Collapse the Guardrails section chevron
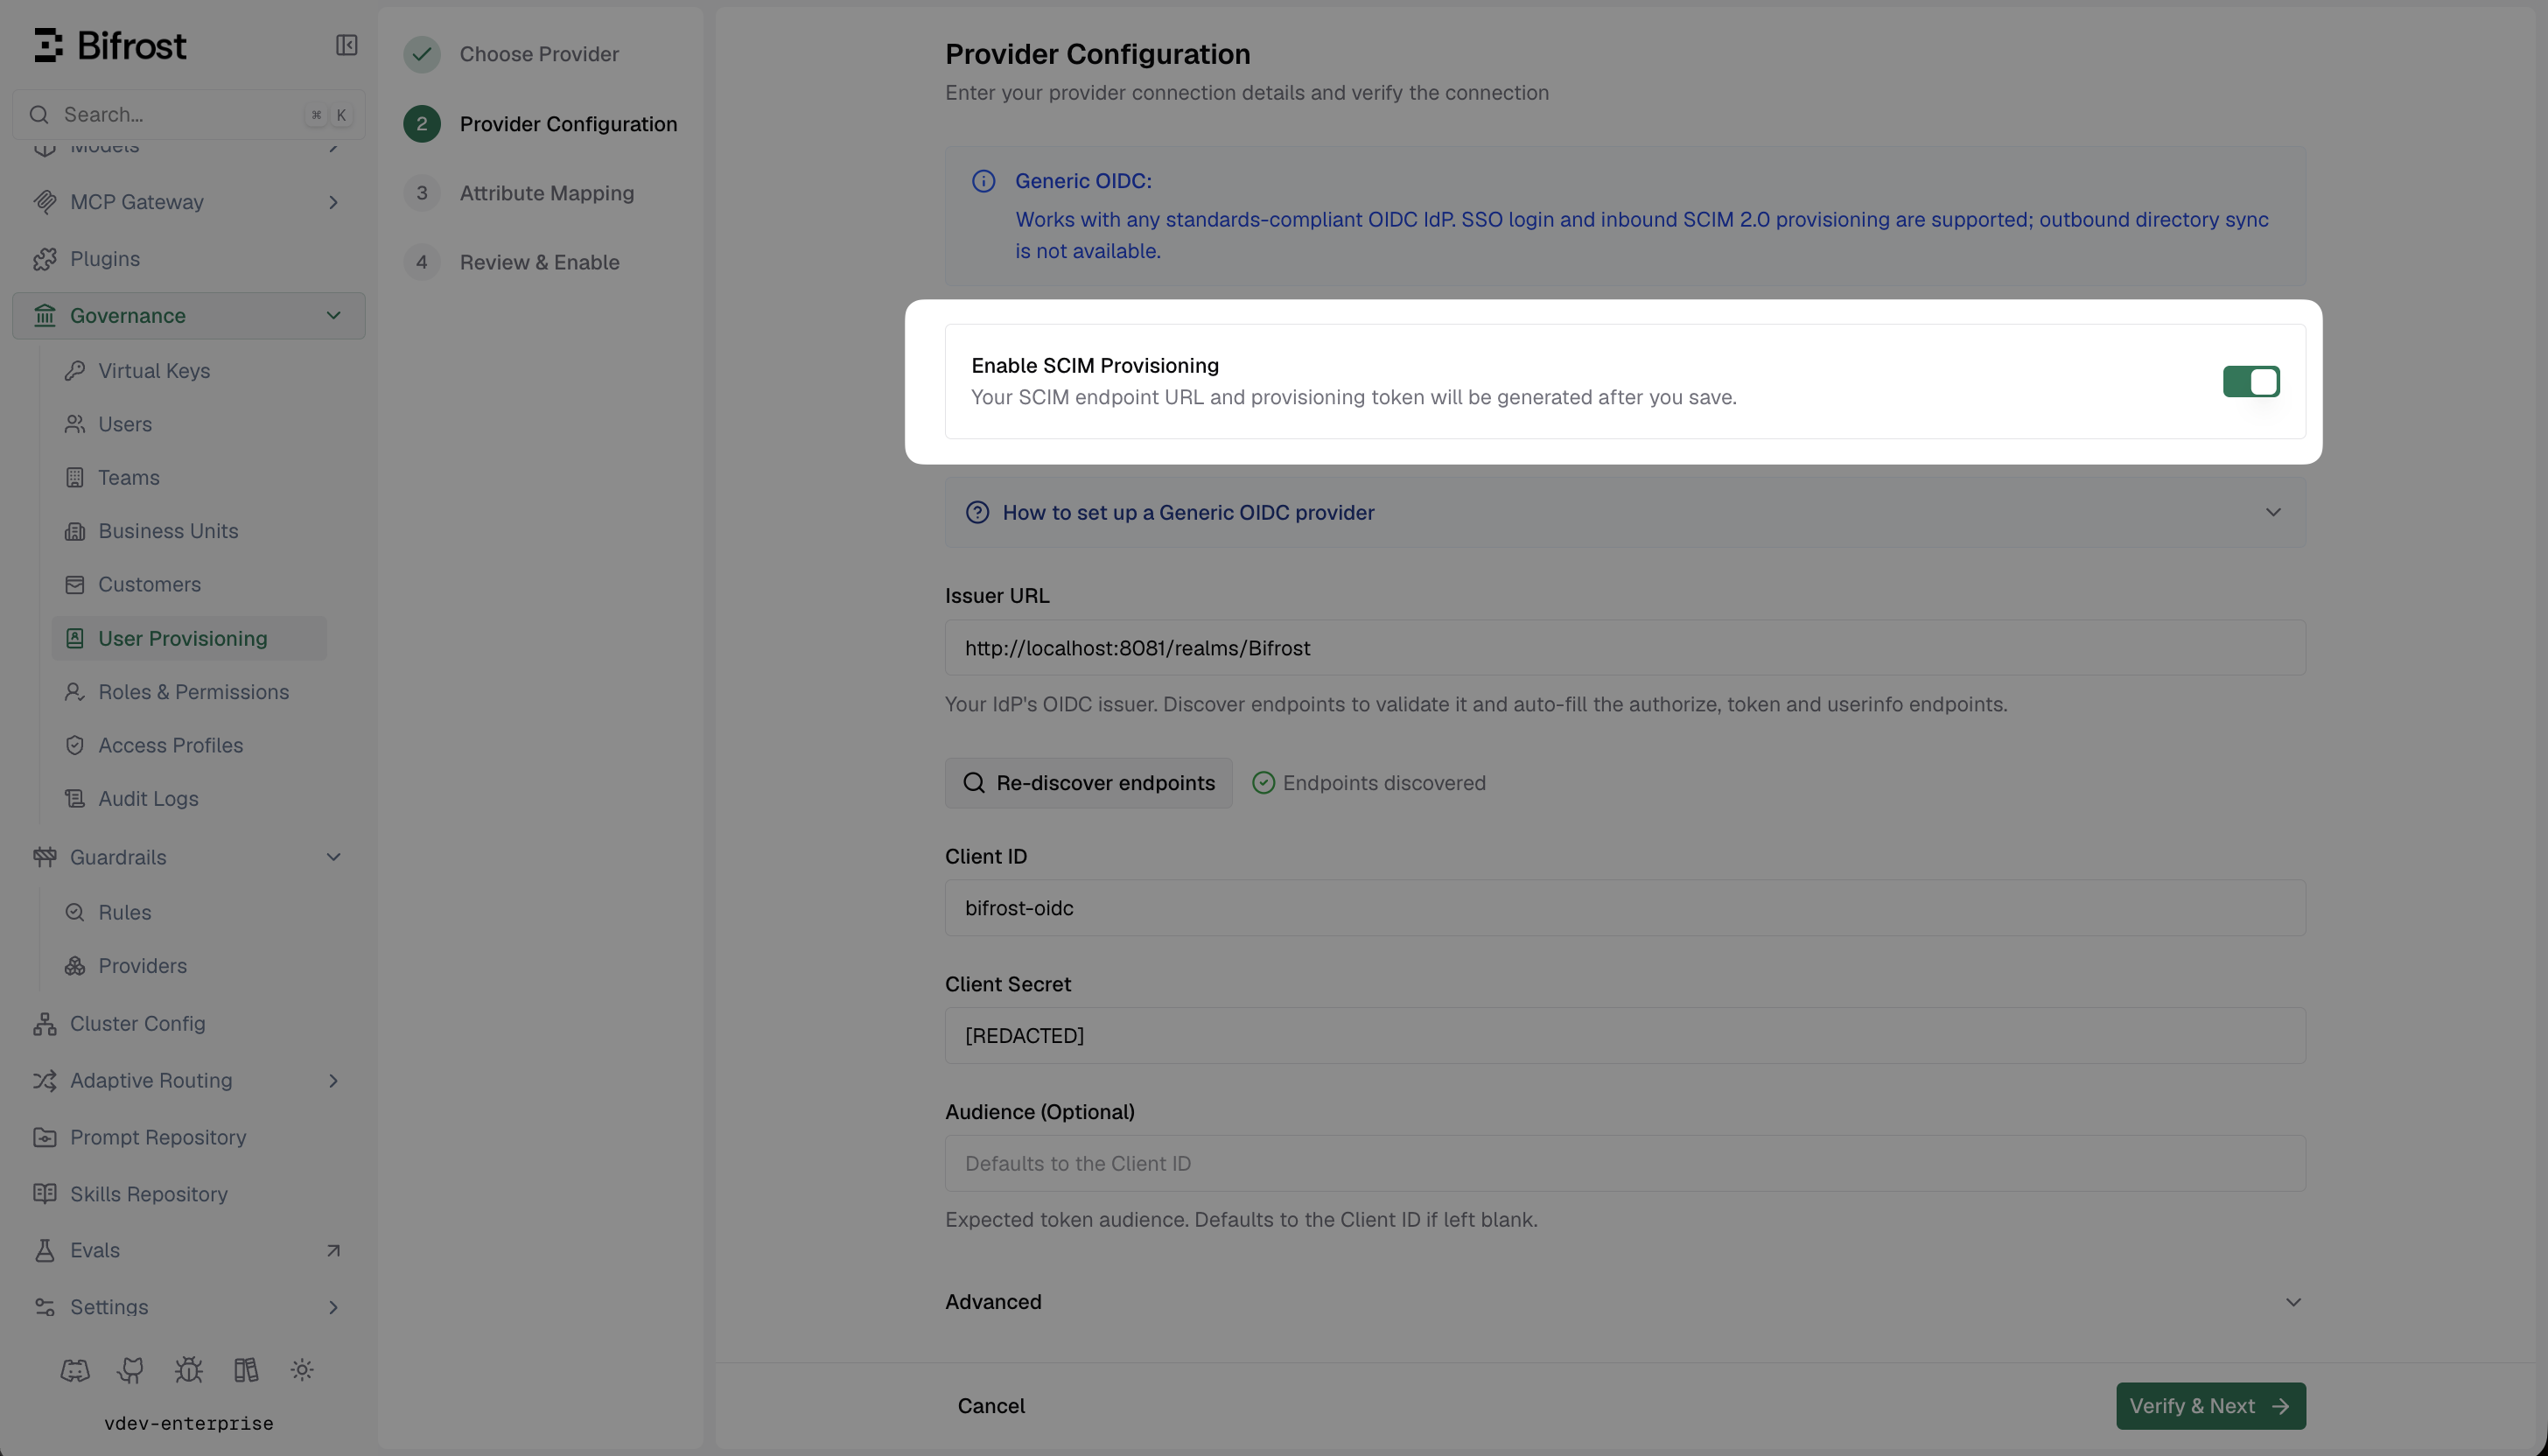Viewport: 2548px width, 1456px height. pyautogui.click(x=333, y=857)
